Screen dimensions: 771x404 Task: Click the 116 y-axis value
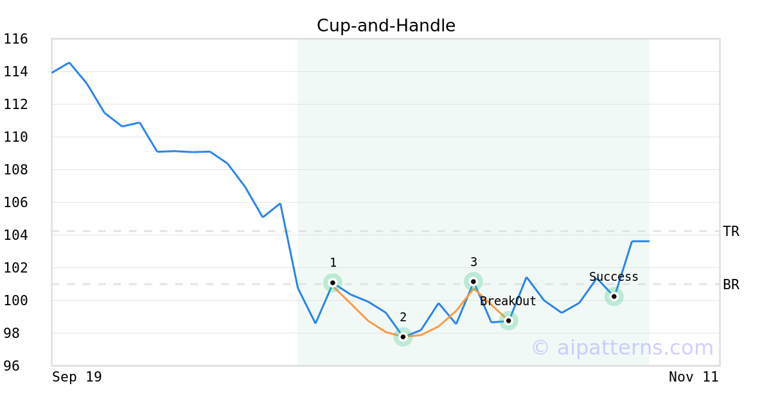pyautogui.click(x=15, y=39)
